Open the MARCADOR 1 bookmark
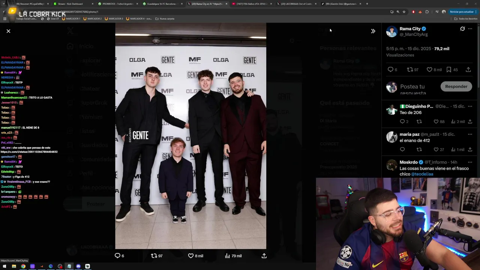The height and width of the screenshot is (270, 480). (x=71, y=18)
